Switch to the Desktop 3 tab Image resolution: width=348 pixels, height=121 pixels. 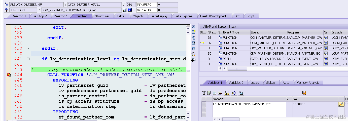point(61,16)
